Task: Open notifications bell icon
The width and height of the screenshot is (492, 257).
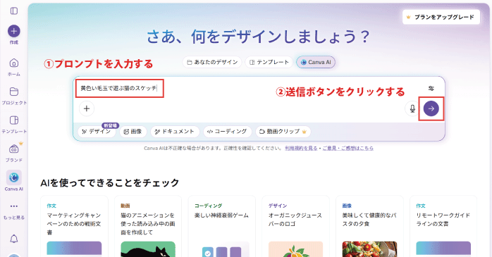Action: [x=14, y=239]
